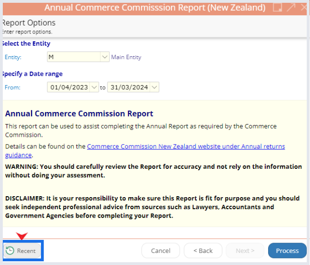The height and width of the screenshot is (265, 310).
Task: Select the 'Main Entity' label text
Action: coord(126,57)
